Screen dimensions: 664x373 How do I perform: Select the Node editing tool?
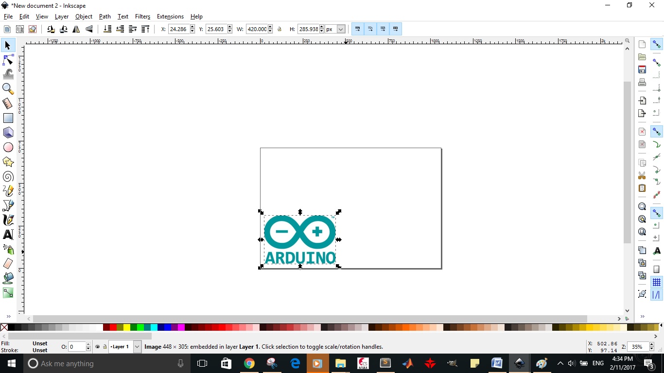pyautogui.click(x=8, y=60)
